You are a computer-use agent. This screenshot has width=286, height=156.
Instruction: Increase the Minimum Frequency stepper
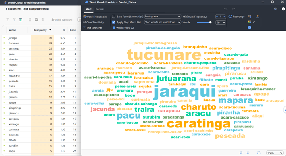(224, 17)
